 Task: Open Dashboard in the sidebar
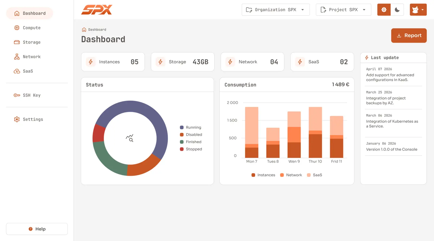click(x=30, y=13)
